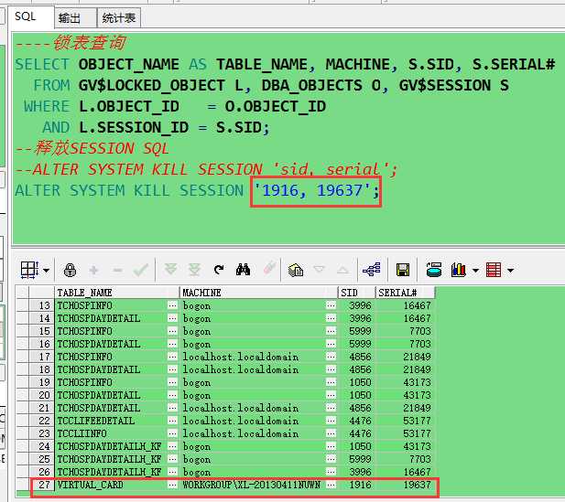Select SERIAL# value 7703 in row 16

point(405,344)
